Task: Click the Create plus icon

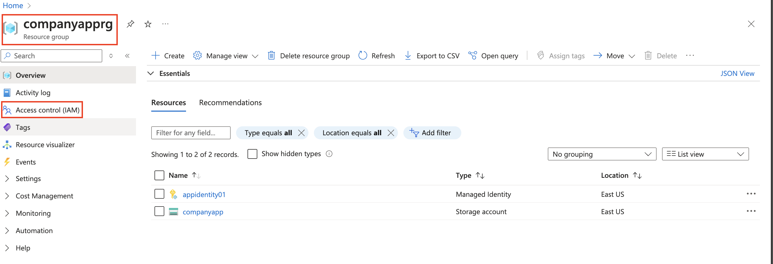Action: coord(155,56)
